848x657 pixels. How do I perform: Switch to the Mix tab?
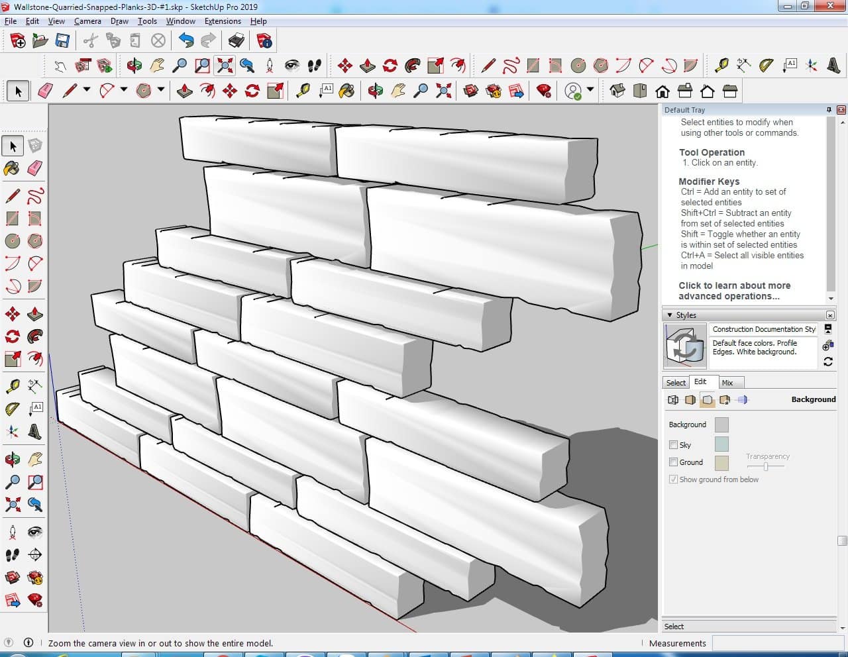pos(727,383)
